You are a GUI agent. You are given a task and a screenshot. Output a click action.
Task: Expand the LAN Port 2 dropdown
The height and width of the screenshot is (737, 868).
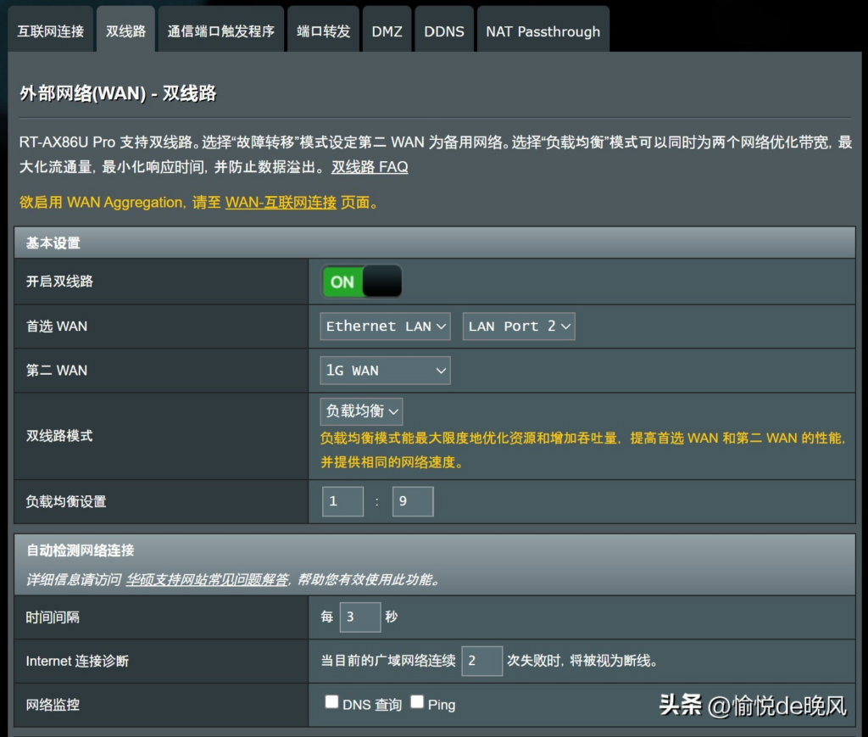(519, 327)
